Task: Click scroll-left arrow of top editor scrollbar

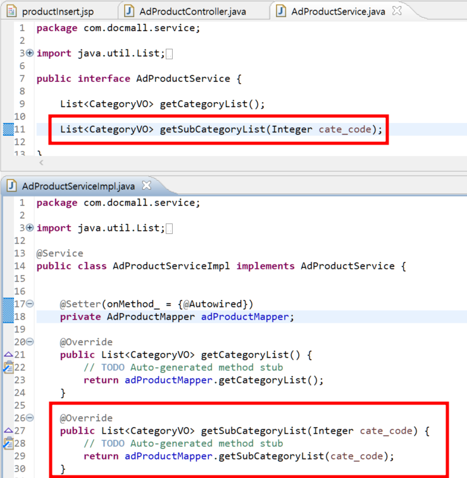Action: (41, 162)
